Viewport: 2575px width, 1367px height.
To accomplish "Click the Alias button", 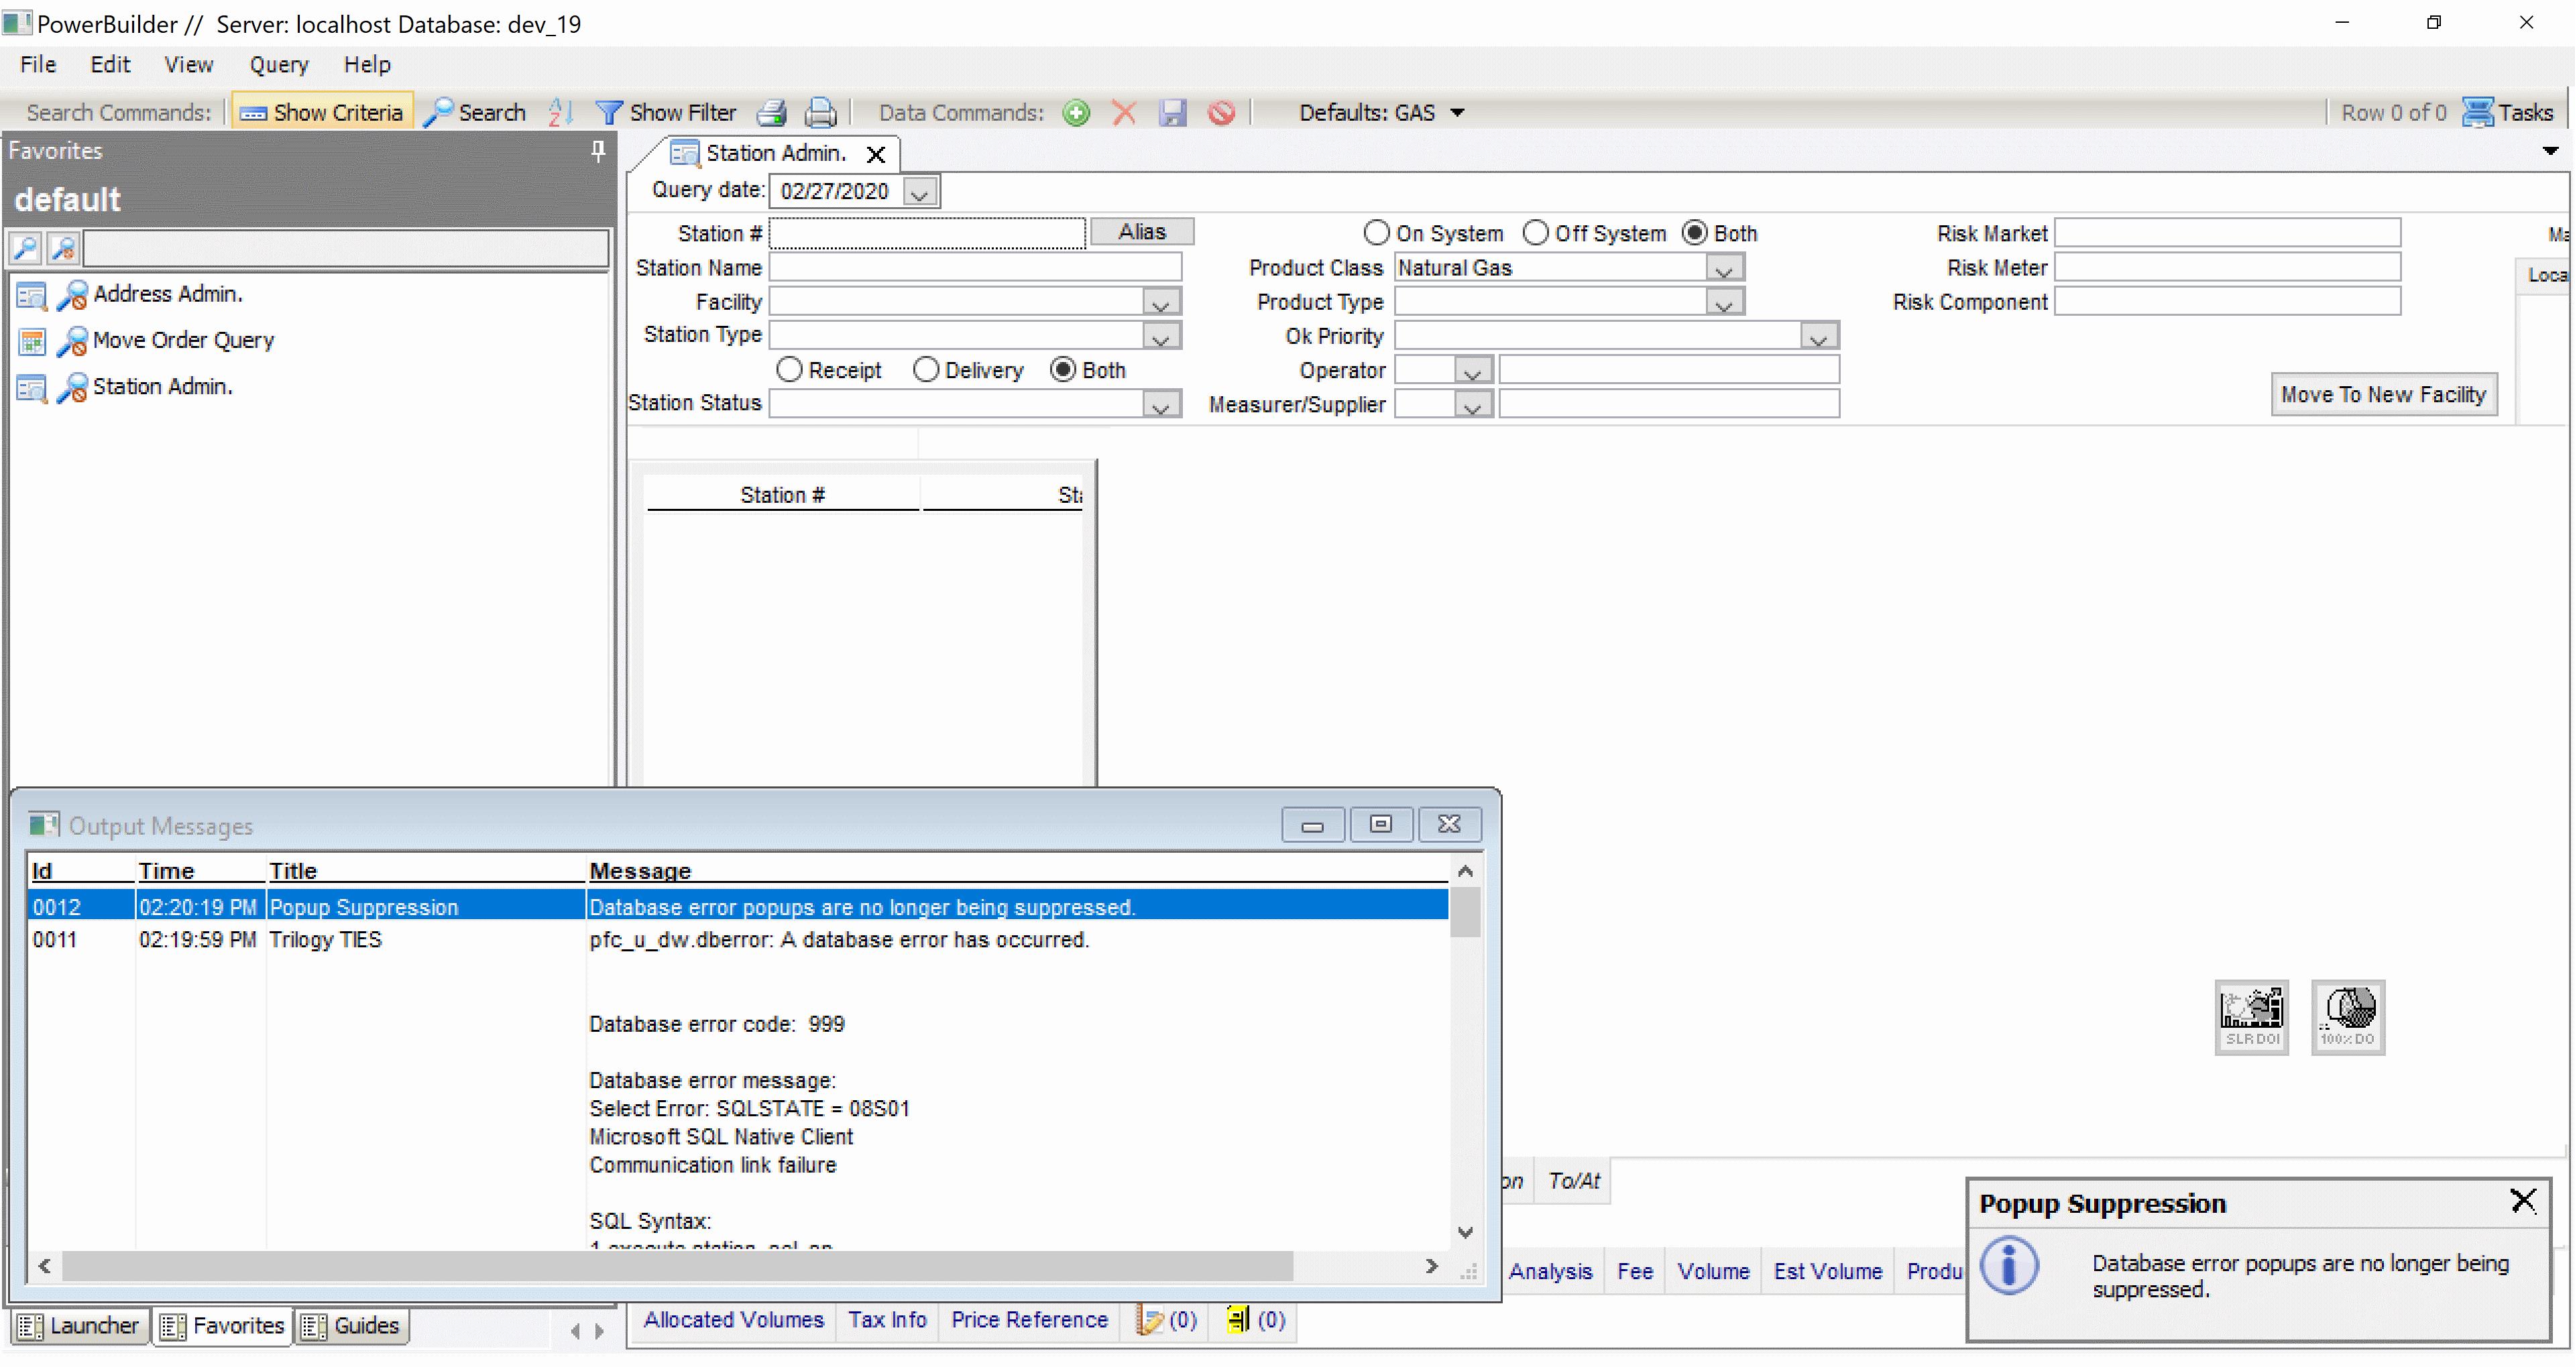I will 1141,232.
